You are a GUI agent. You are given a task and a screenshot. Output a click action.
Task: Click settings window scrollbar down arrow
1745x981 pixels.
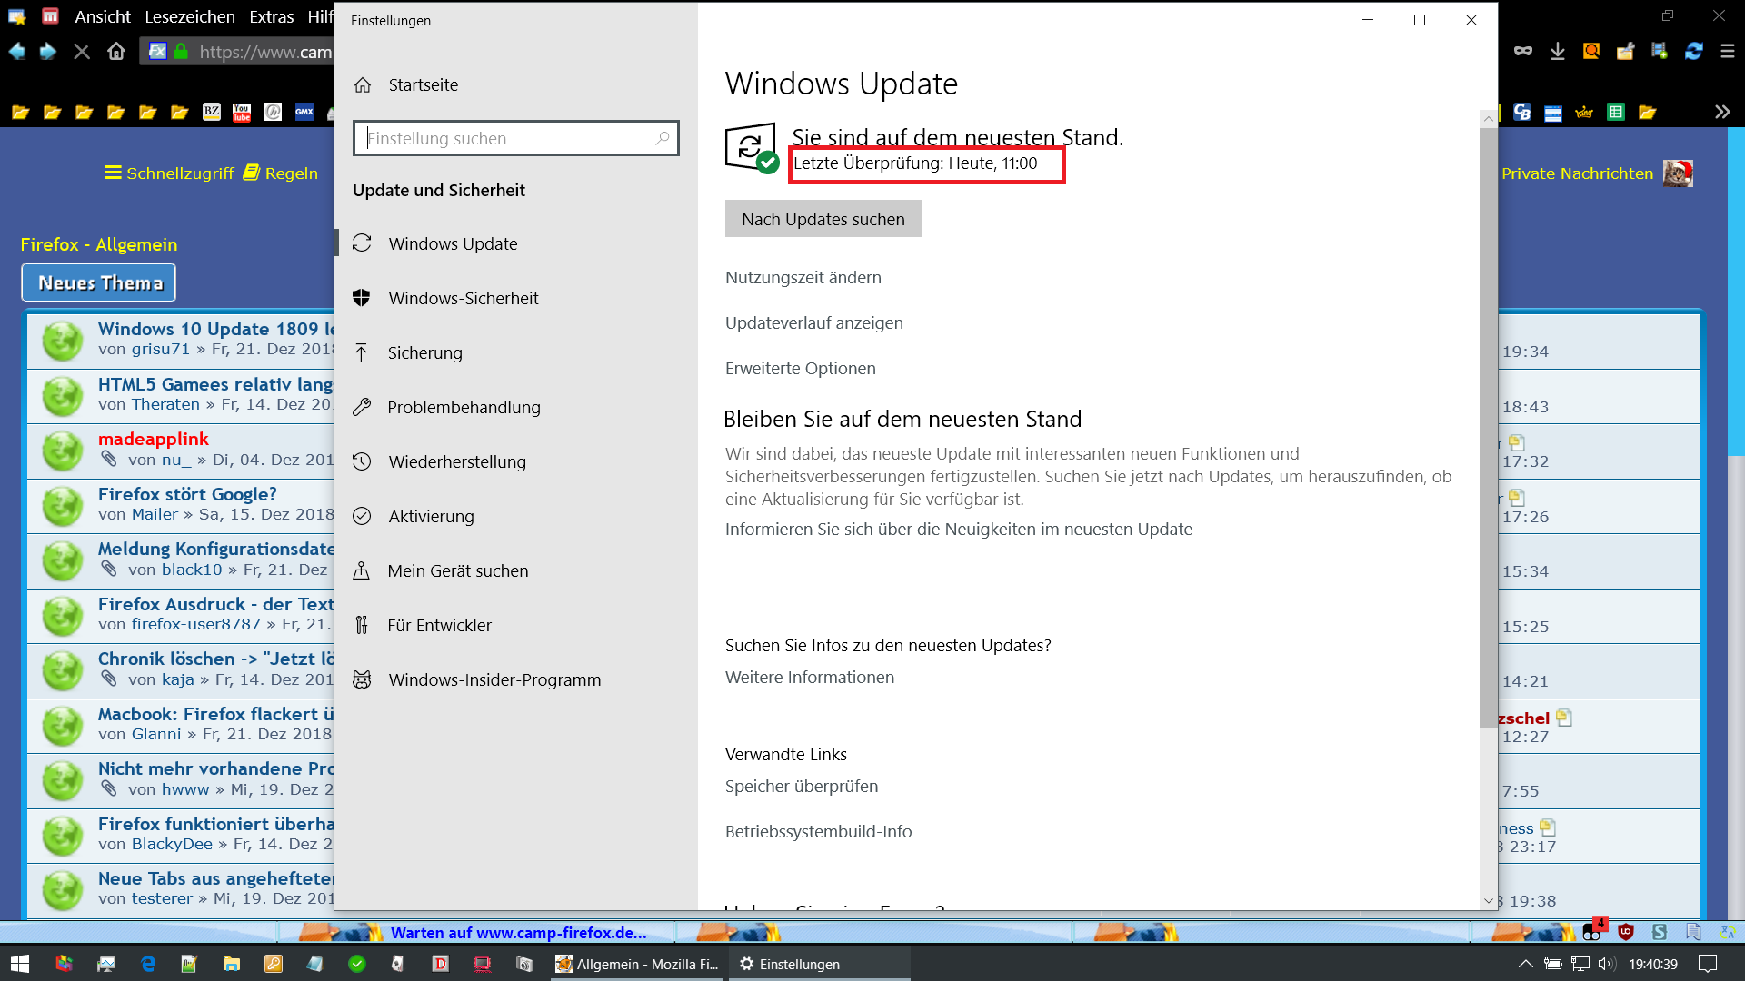(x=1488, y=900)
